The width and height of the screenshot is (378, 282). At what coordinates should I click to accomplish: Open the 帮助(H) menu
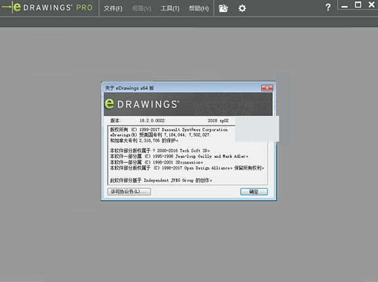coord(198,8)
